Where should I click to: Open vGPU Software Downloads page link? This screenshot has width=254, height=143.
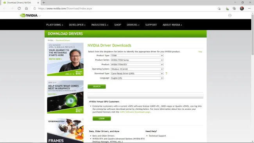click(x=135, y=112)
